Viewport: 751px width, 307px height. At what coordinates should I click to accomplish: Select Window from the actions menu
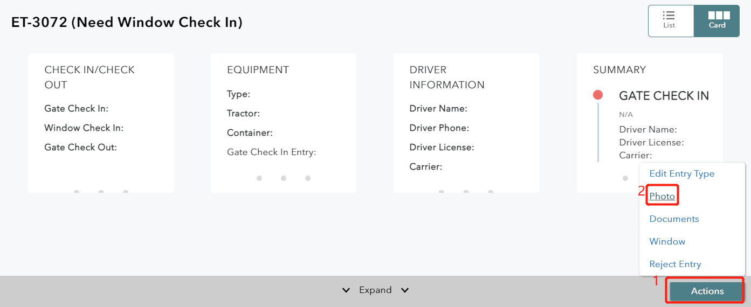pyautogui.click(x=667, y=242)
